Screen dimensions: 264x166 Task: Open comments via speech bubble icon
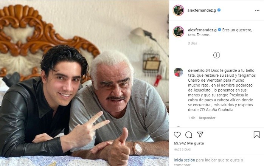(189, 135)
